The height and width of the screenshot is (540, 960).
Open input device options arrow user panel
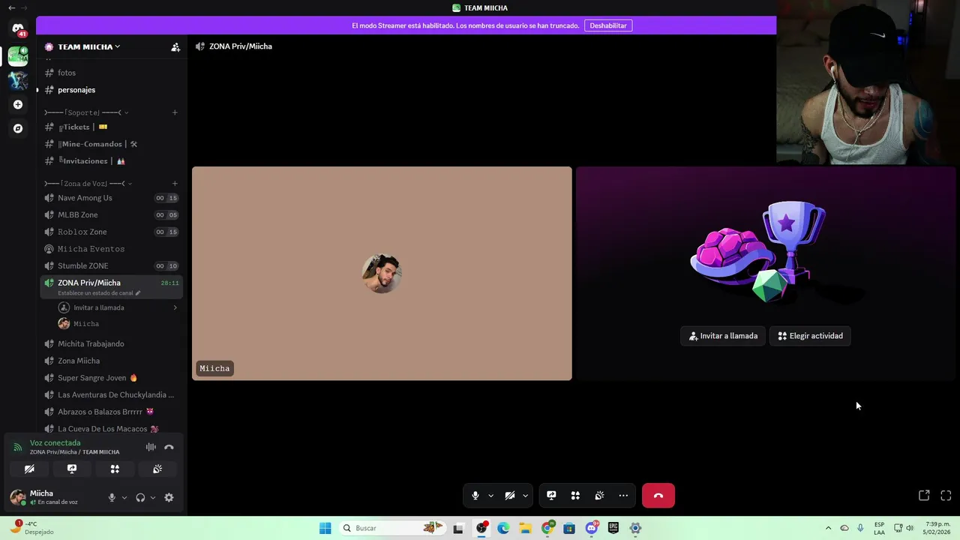coord(124,497)
